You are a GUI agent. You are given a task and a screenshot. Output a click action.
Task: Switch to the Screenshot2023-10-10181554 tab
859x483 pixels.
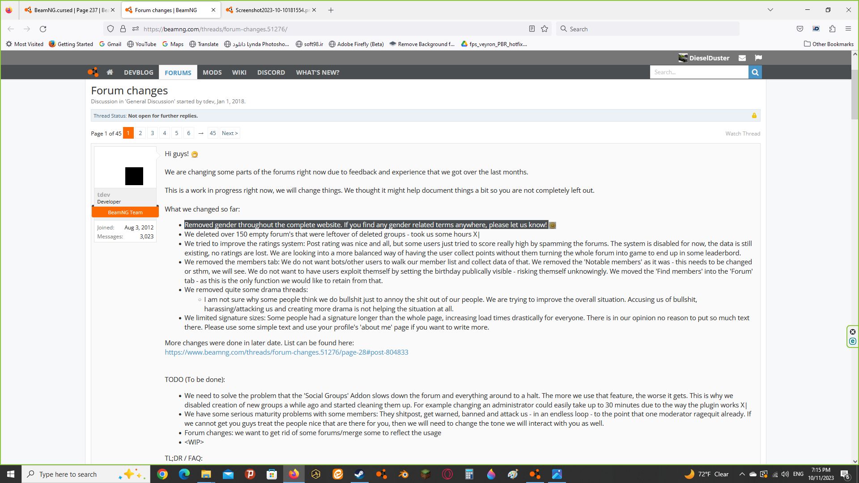[x=272, y=10]
